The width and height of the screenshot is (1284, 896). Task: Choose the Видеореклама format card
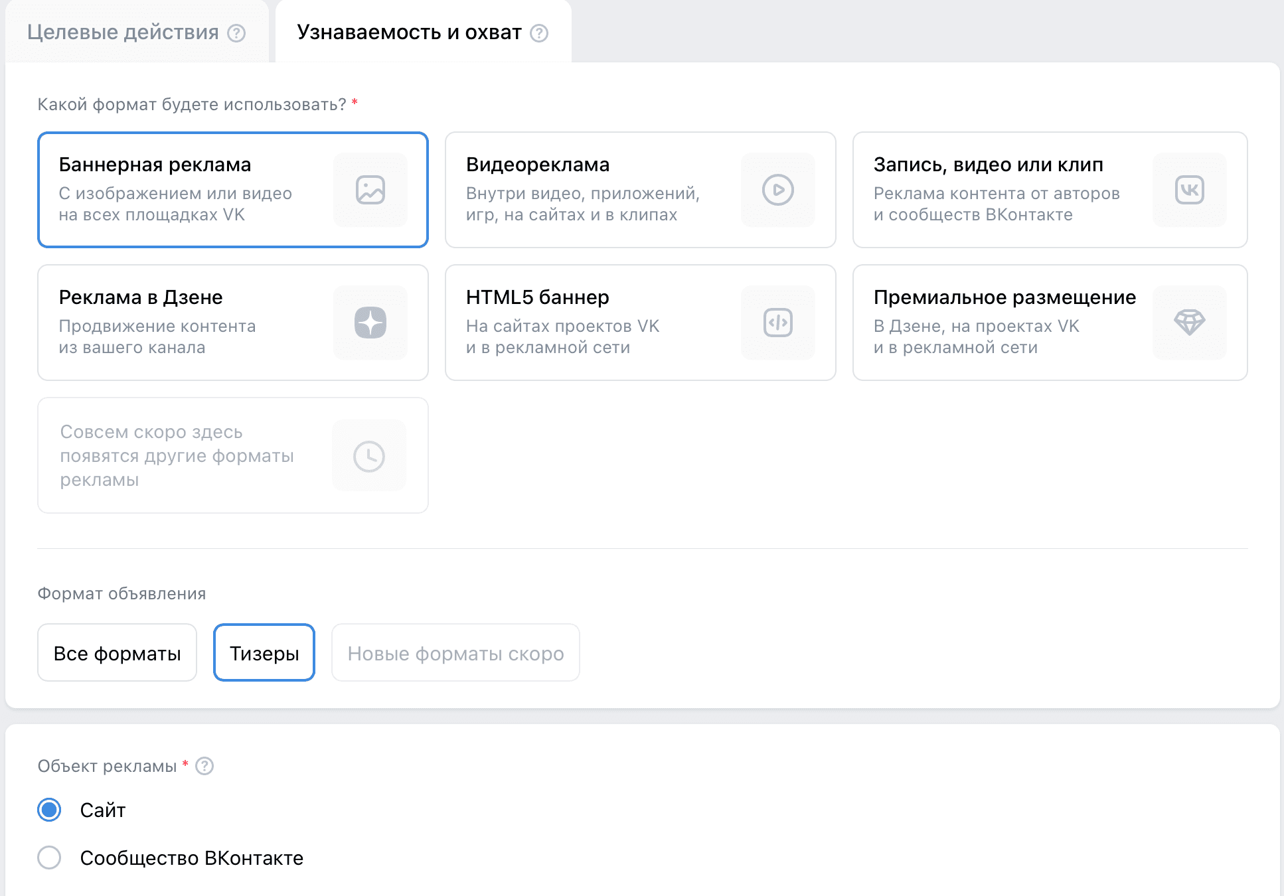coord(640,190)
